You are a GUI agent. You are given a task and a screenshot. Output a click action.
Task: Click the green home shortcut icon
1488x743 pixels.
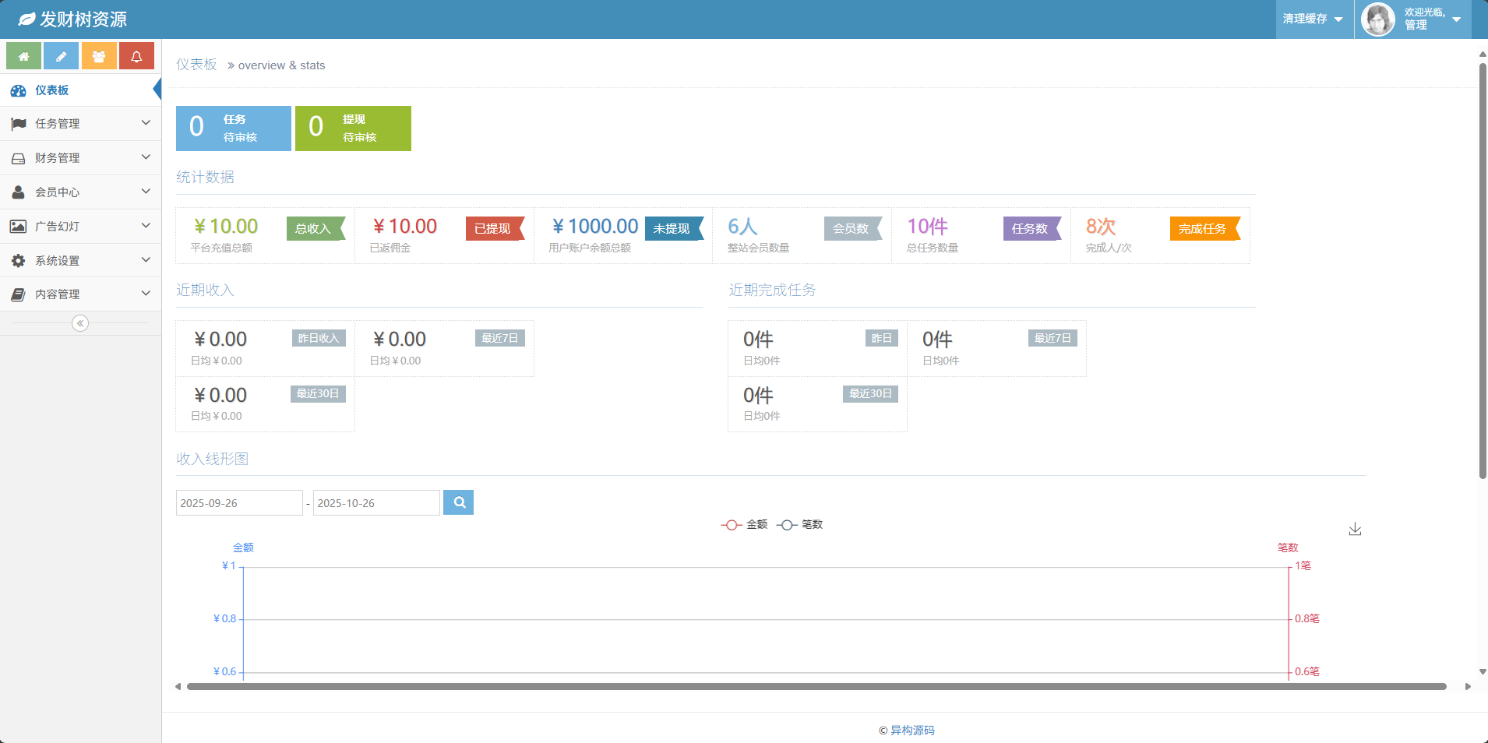pos(23,56)
